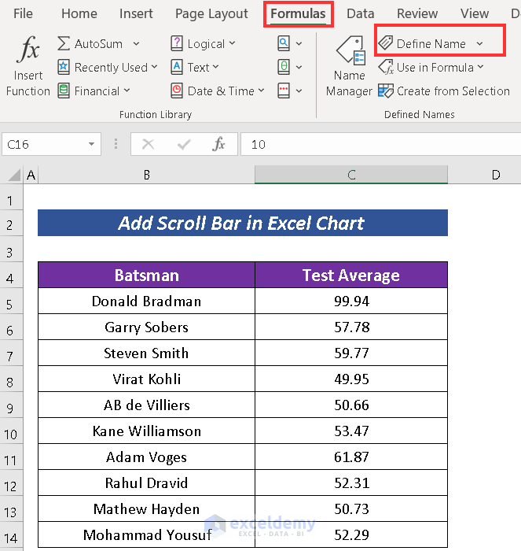The width and height of the screenshot is (521, 551).
Task: Select column A header
Action: tap(31, 175)
